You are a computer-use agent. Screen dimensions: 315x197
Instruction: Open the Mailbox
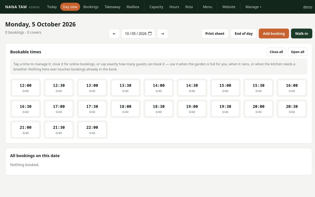tap(133, 7)
